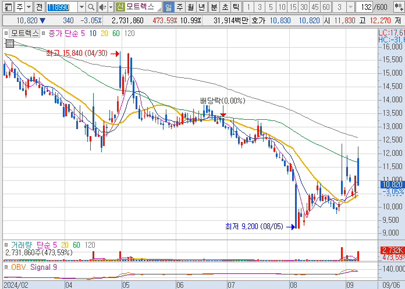Select the 틱 tick chart button
This screenshot has width=405, height=289.
(236, 7)
